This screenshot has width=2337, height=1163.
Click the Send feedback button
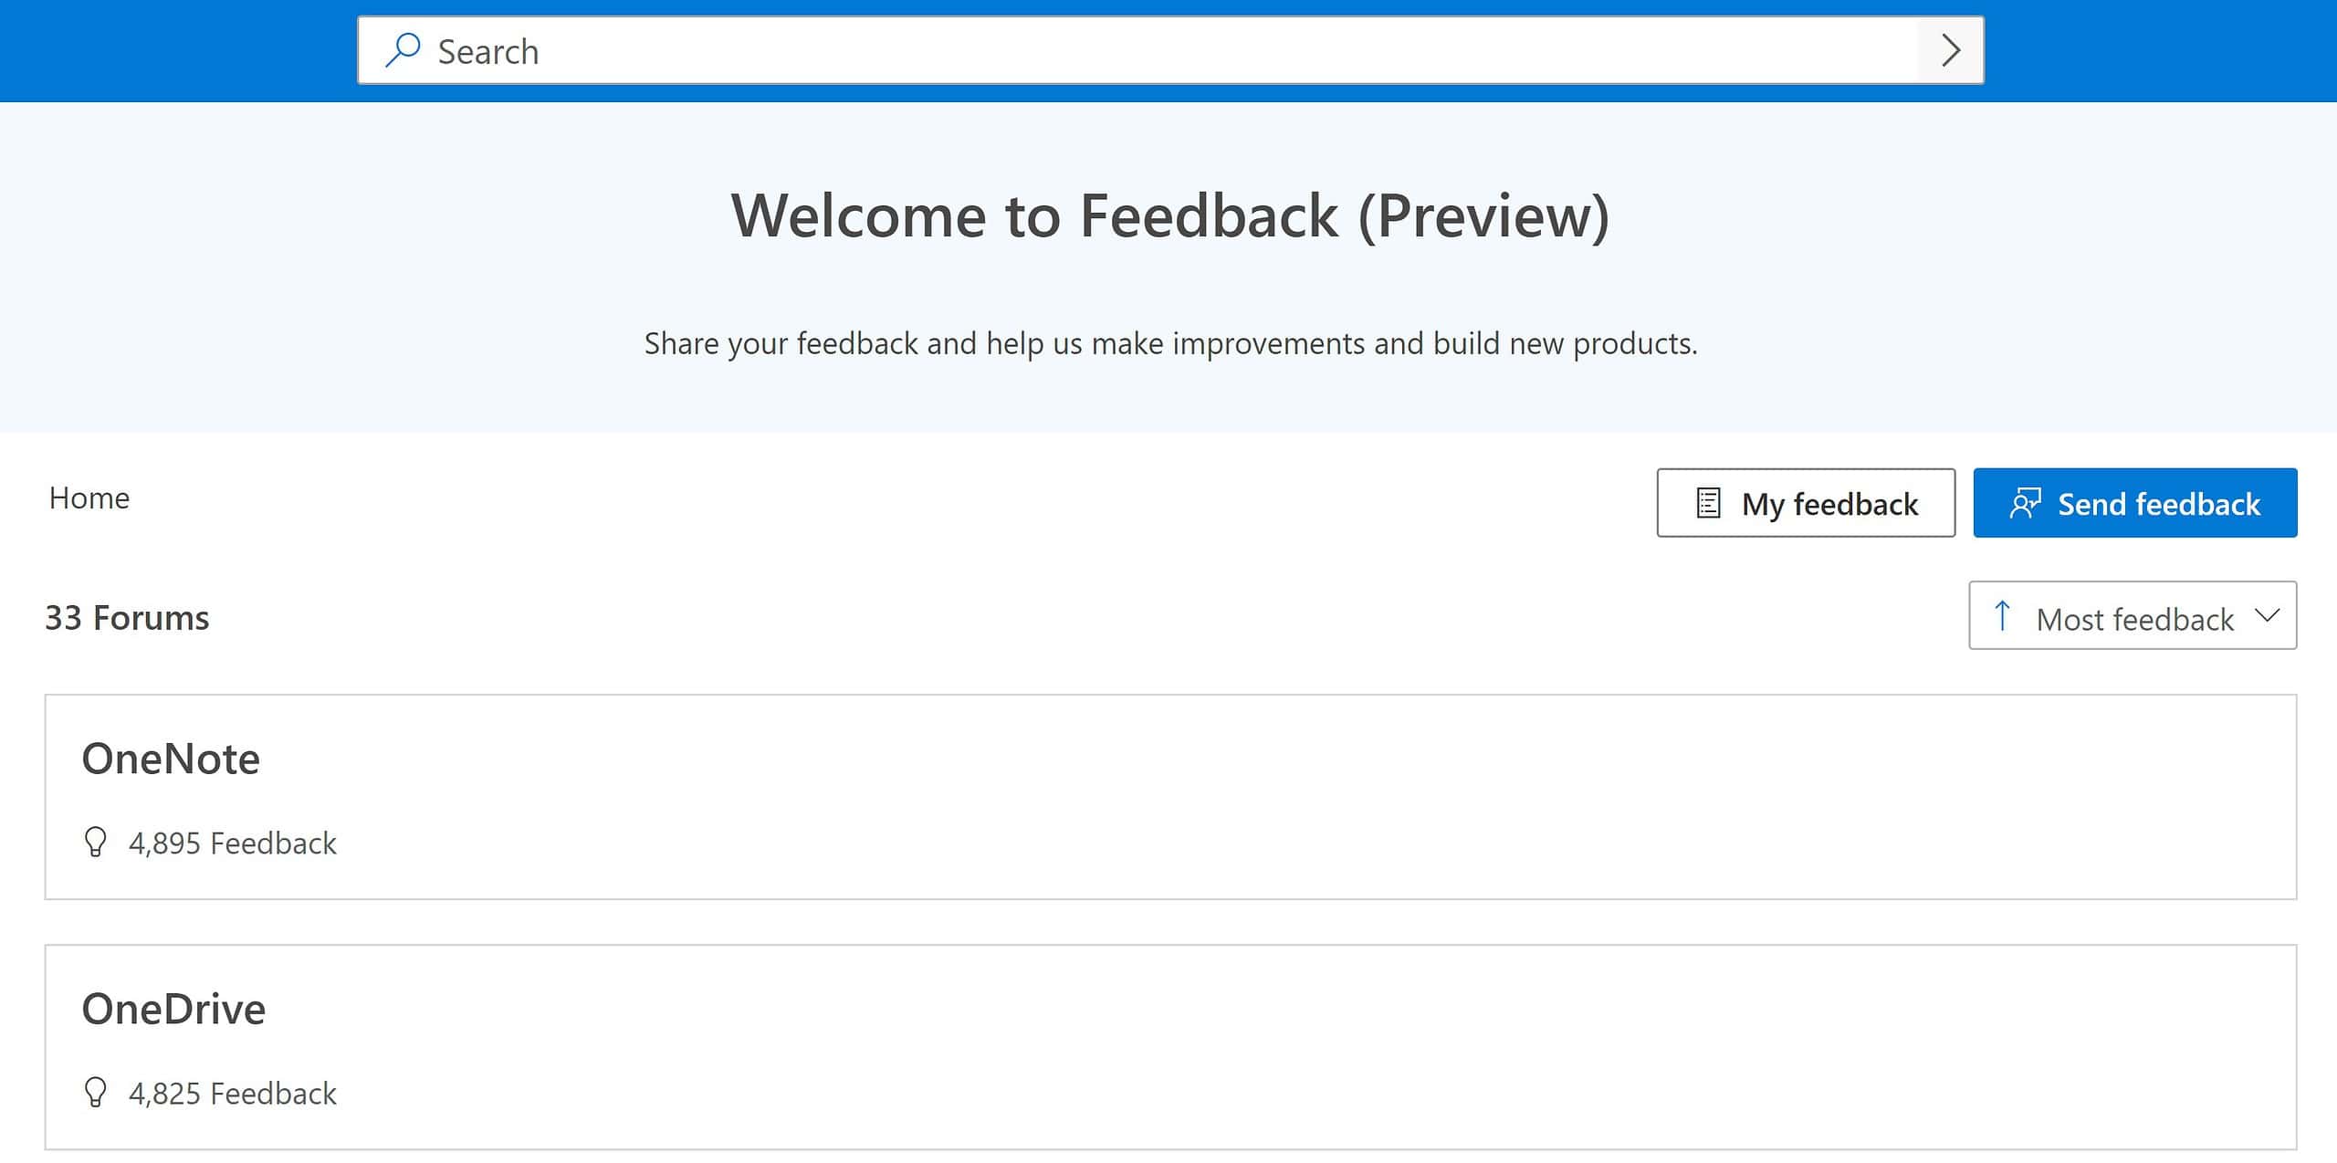(x=2135, y=503)
